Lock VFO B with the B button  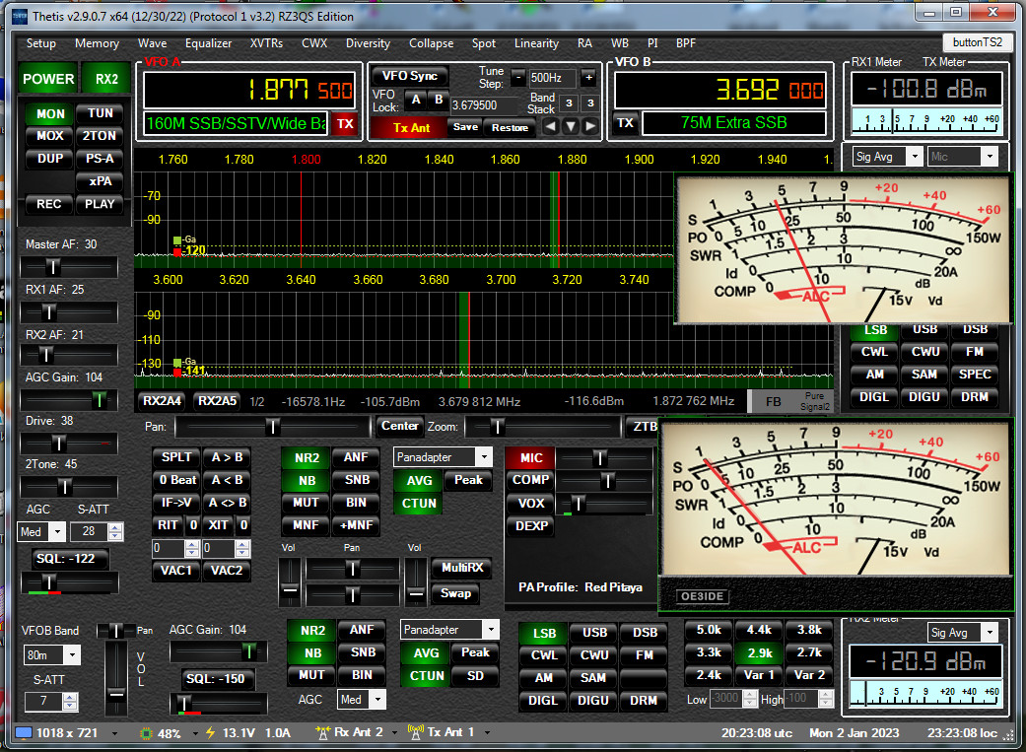pyautogui.click(x=439, y=101)
